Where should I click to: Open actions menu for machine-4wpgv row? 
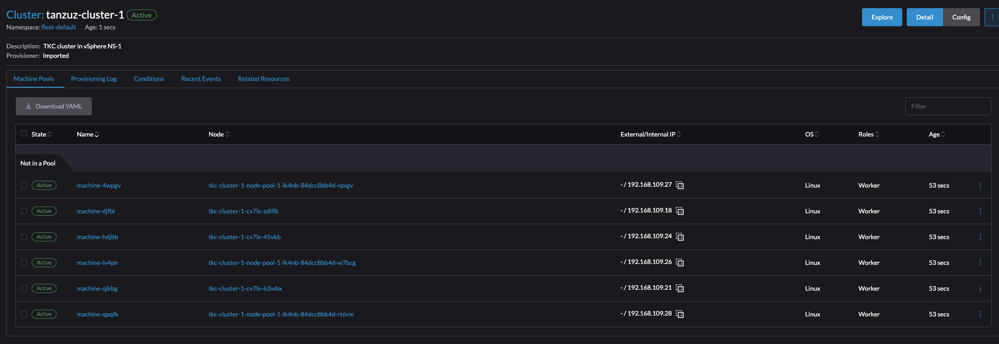pyautogui.click(x=980, y=185)
